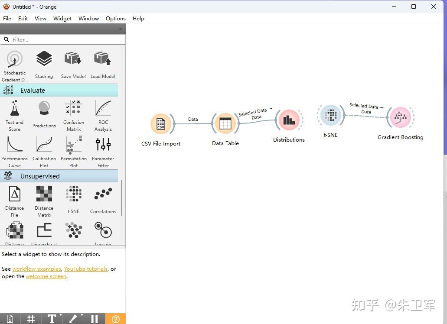Select the Distributions node on canvas
Image resolution: width=447 pixels, height=324 pixels.
(289, 120)
